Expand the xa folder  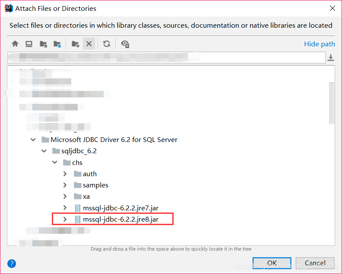[x=65, y=197]
